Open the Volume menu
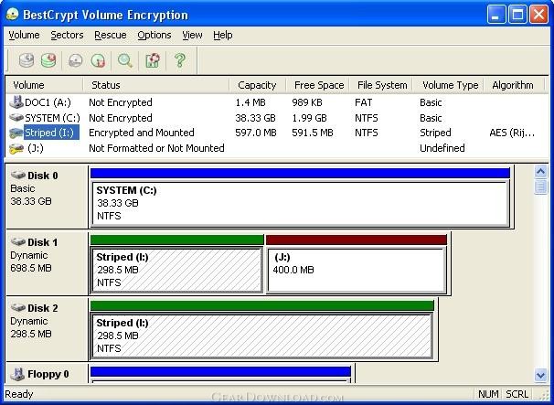This screenshot has width=554, height=405. tap(24, 35)
